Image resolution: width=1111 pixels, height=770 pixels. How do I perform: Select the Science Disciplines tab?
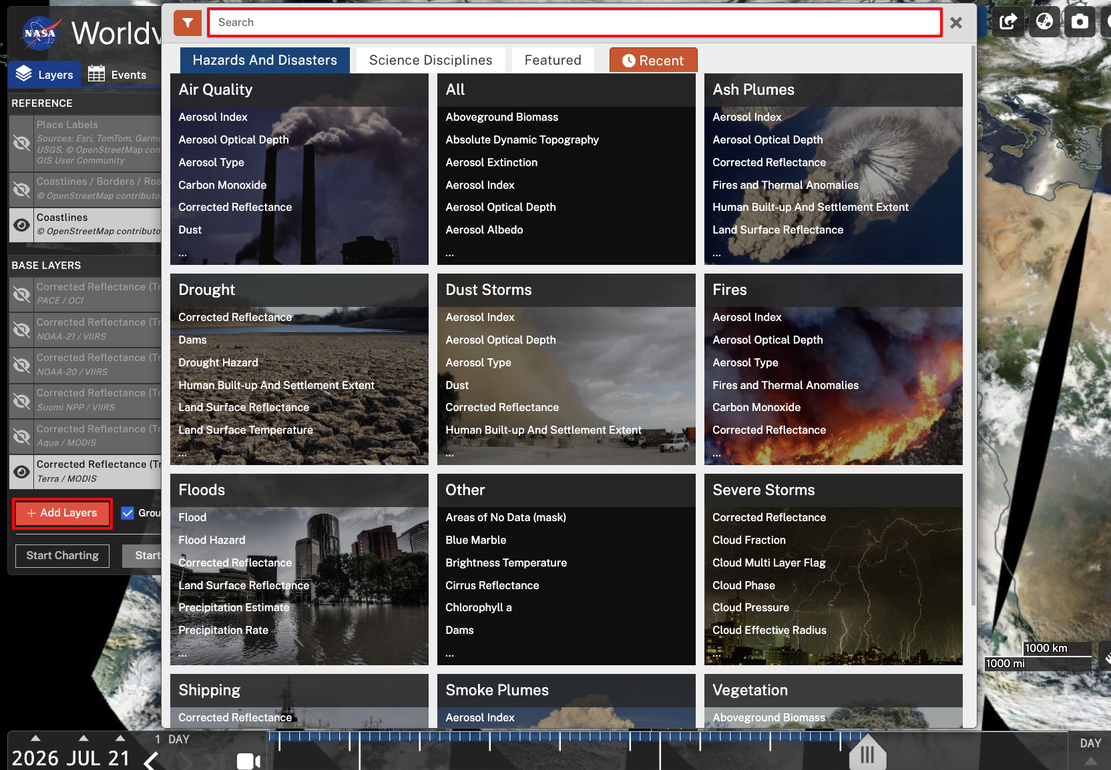pos(431,60)
